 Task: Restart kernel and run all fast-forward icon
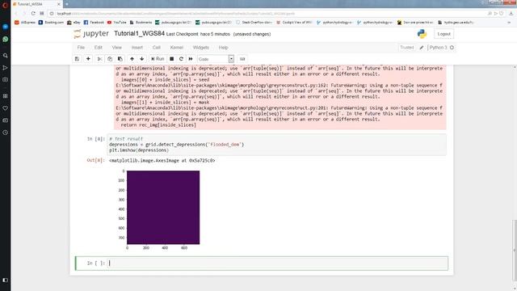(x=191, y=59)
